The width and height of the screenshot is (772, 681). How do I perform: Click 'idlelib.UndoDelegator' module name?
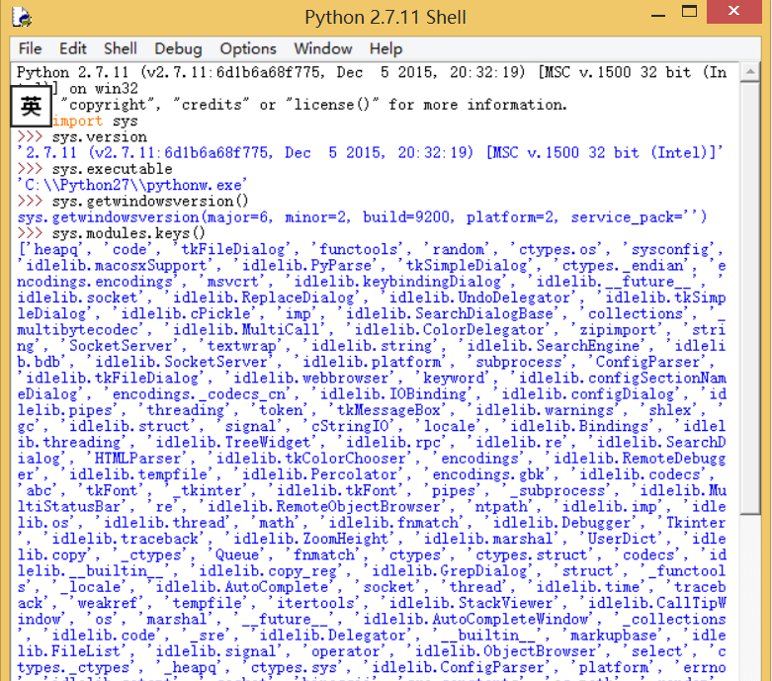pyautogui.click(x=479, y=298)
